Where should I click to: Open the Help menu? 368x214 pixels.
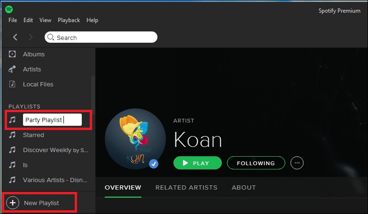(92, 20)
